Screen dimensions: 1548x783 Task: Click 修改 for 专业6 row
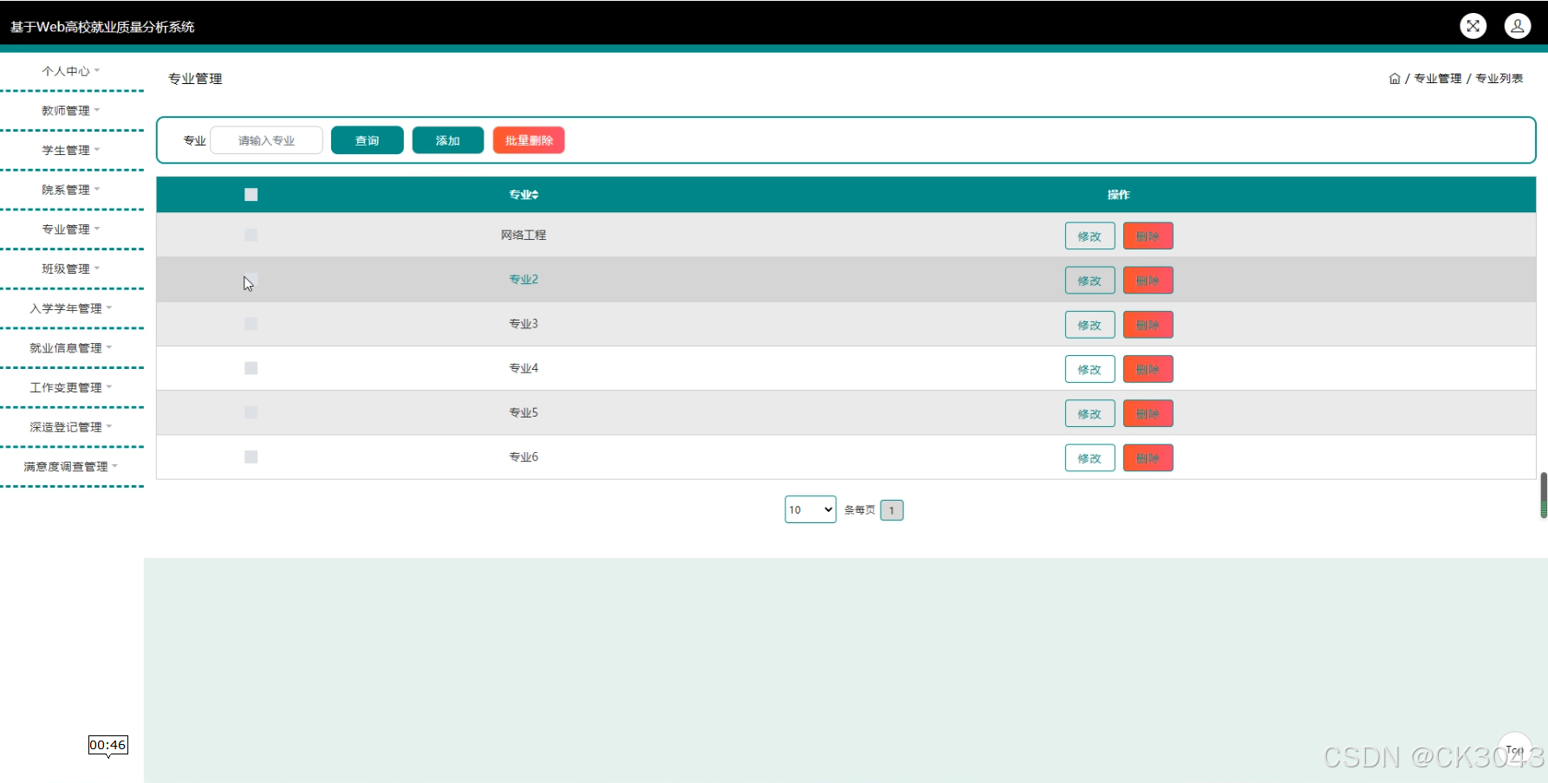1089,458
